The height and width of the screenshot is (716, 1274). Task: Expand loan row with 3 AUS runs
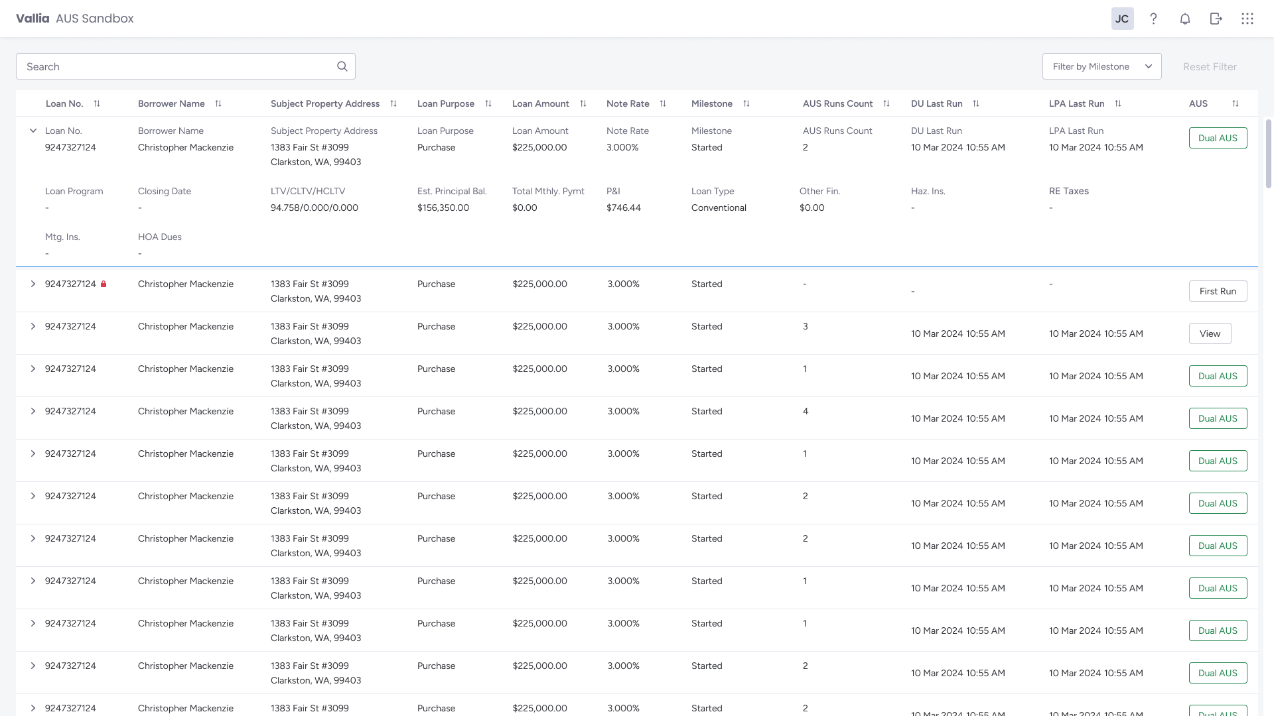(33, 326)
